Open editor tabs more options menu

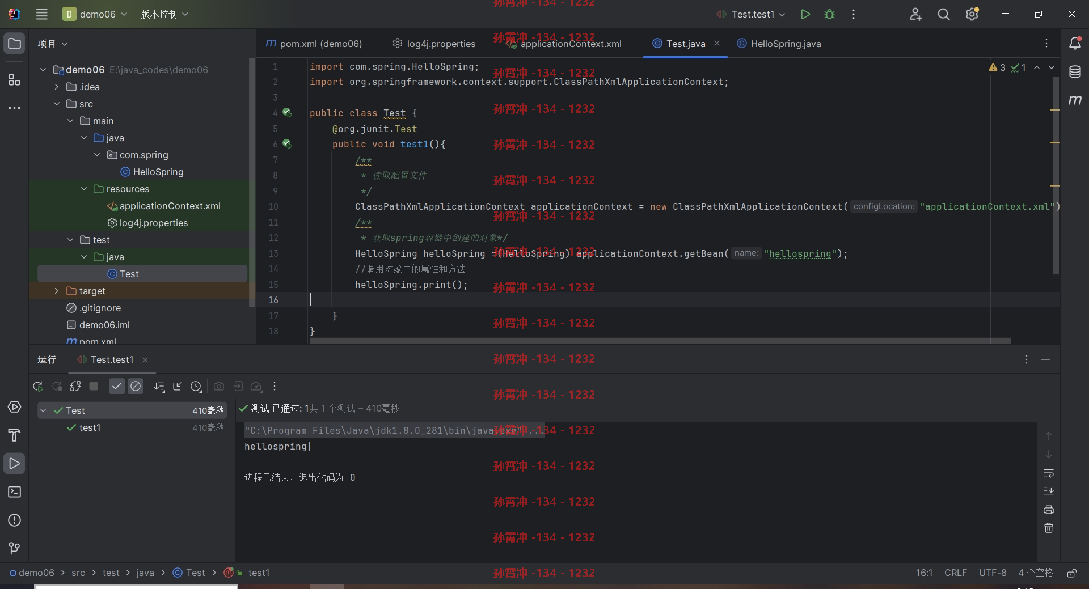1046,44
